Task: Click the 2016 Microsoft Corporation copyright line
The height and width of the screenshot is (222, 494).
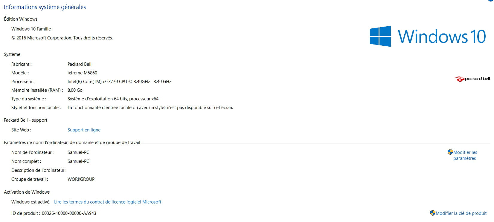Action: pyautogui.click(x=62, y=38)
